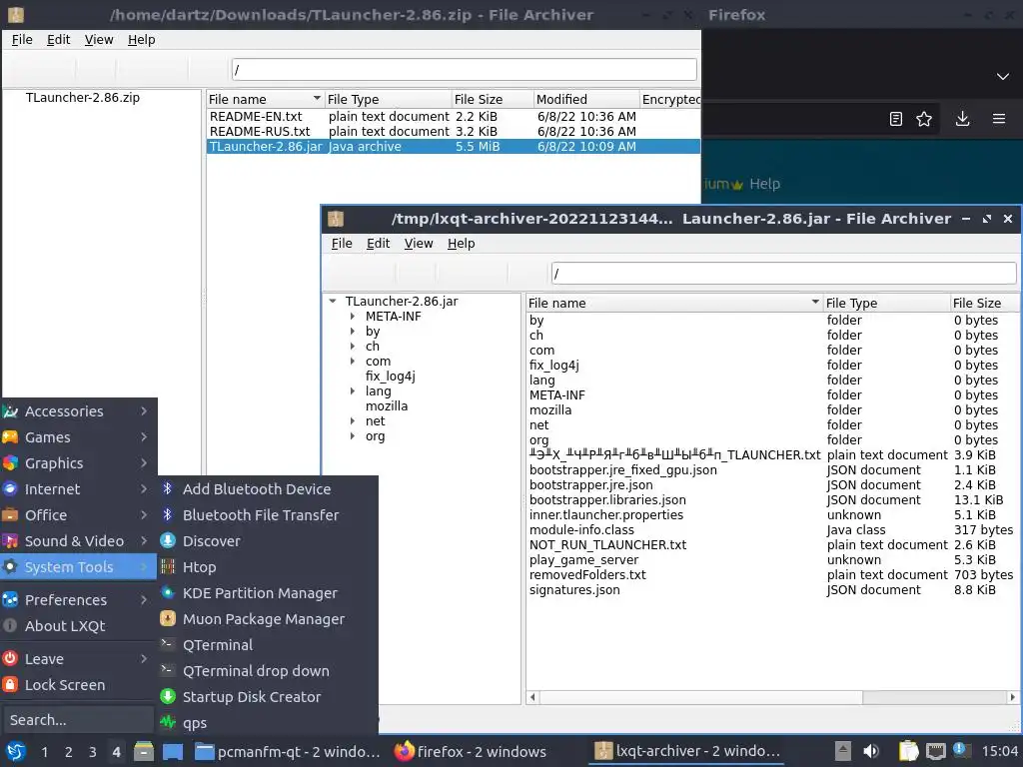Focus the path field in jar archiver
Image resolution: width=1023 pixels, height=767 pixels.
click(x=783, y=274)
